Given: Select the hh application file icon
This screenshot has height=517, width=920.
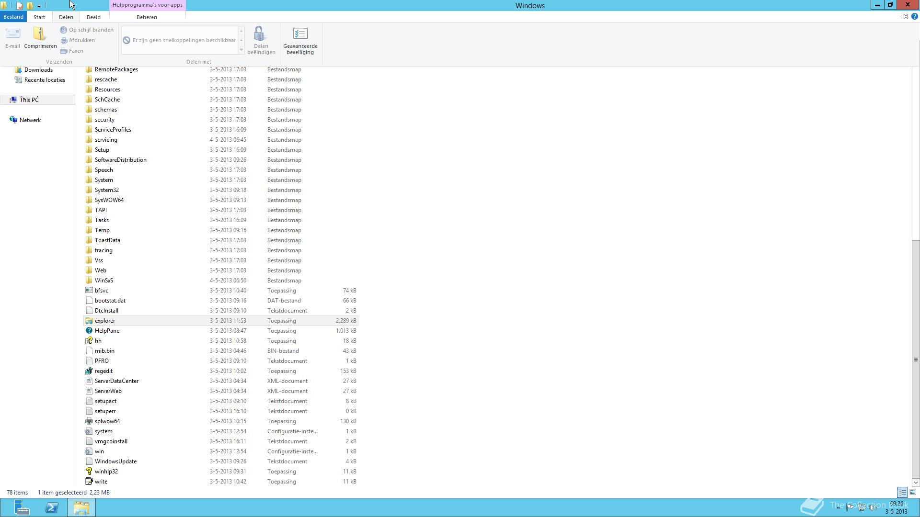Looking at the screenshot, I should [89, 341].
